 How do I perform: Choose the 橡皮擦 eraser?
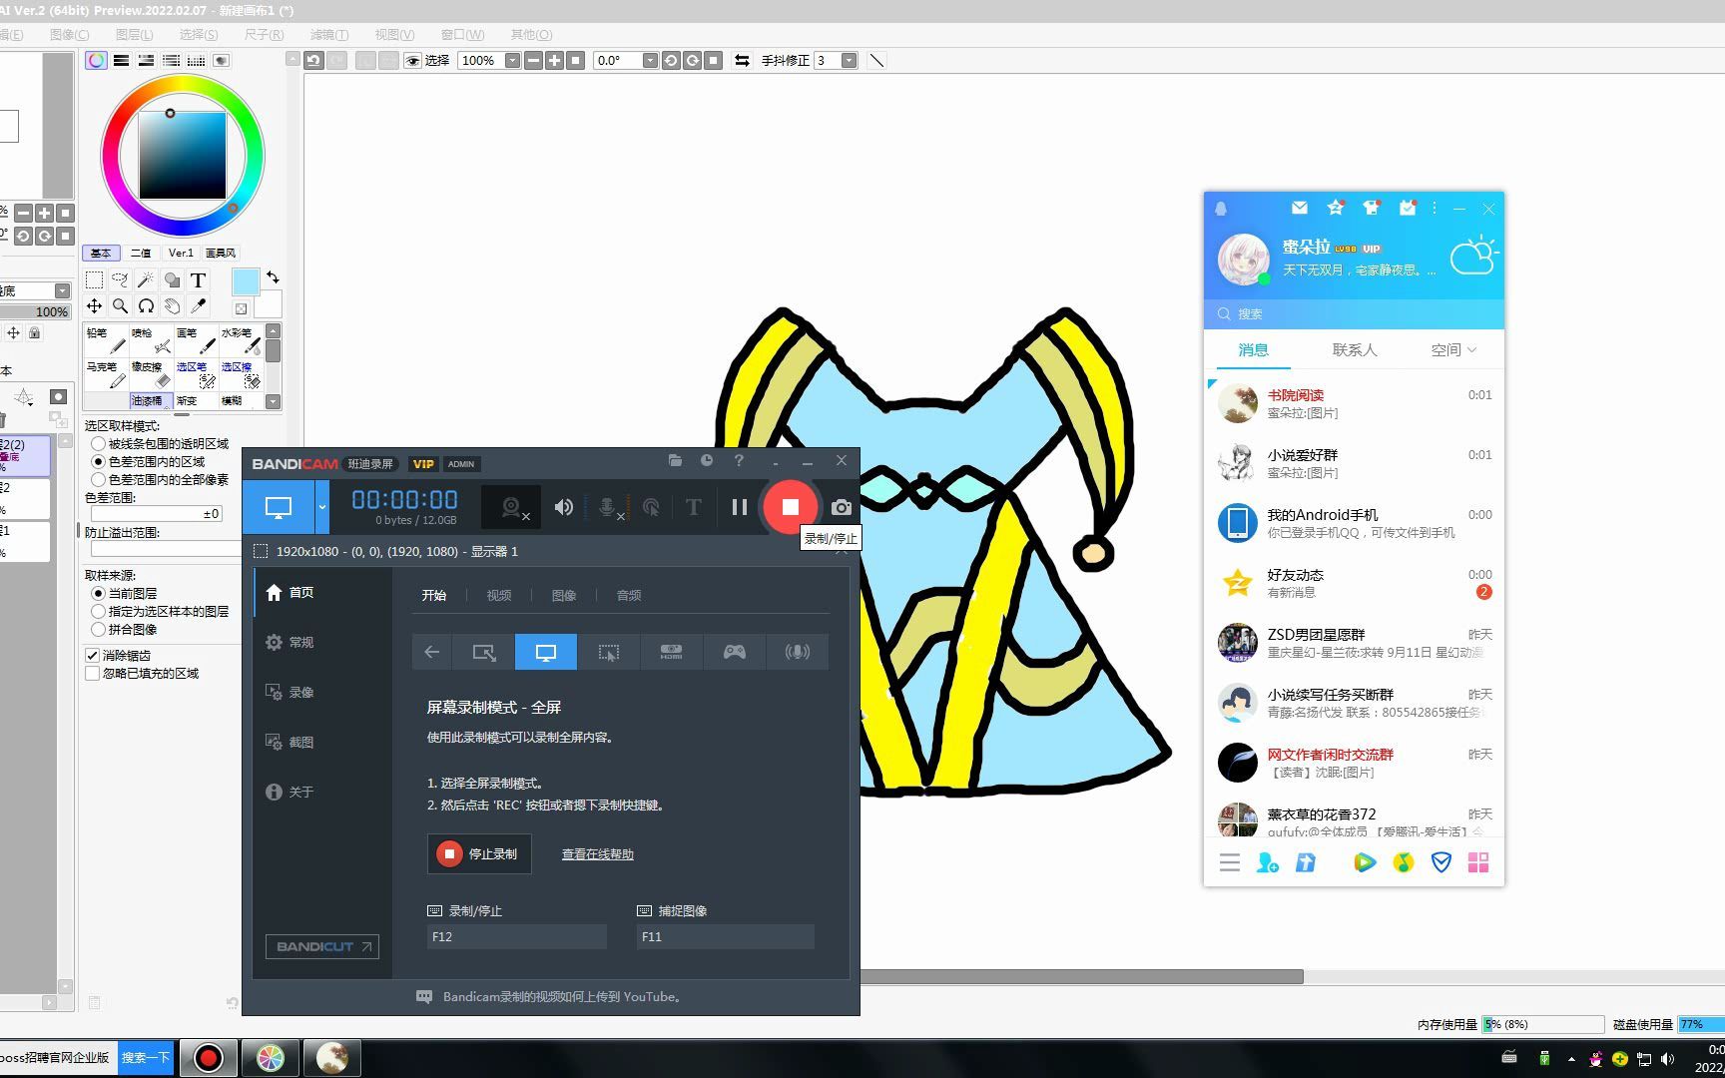click(151, 373)
